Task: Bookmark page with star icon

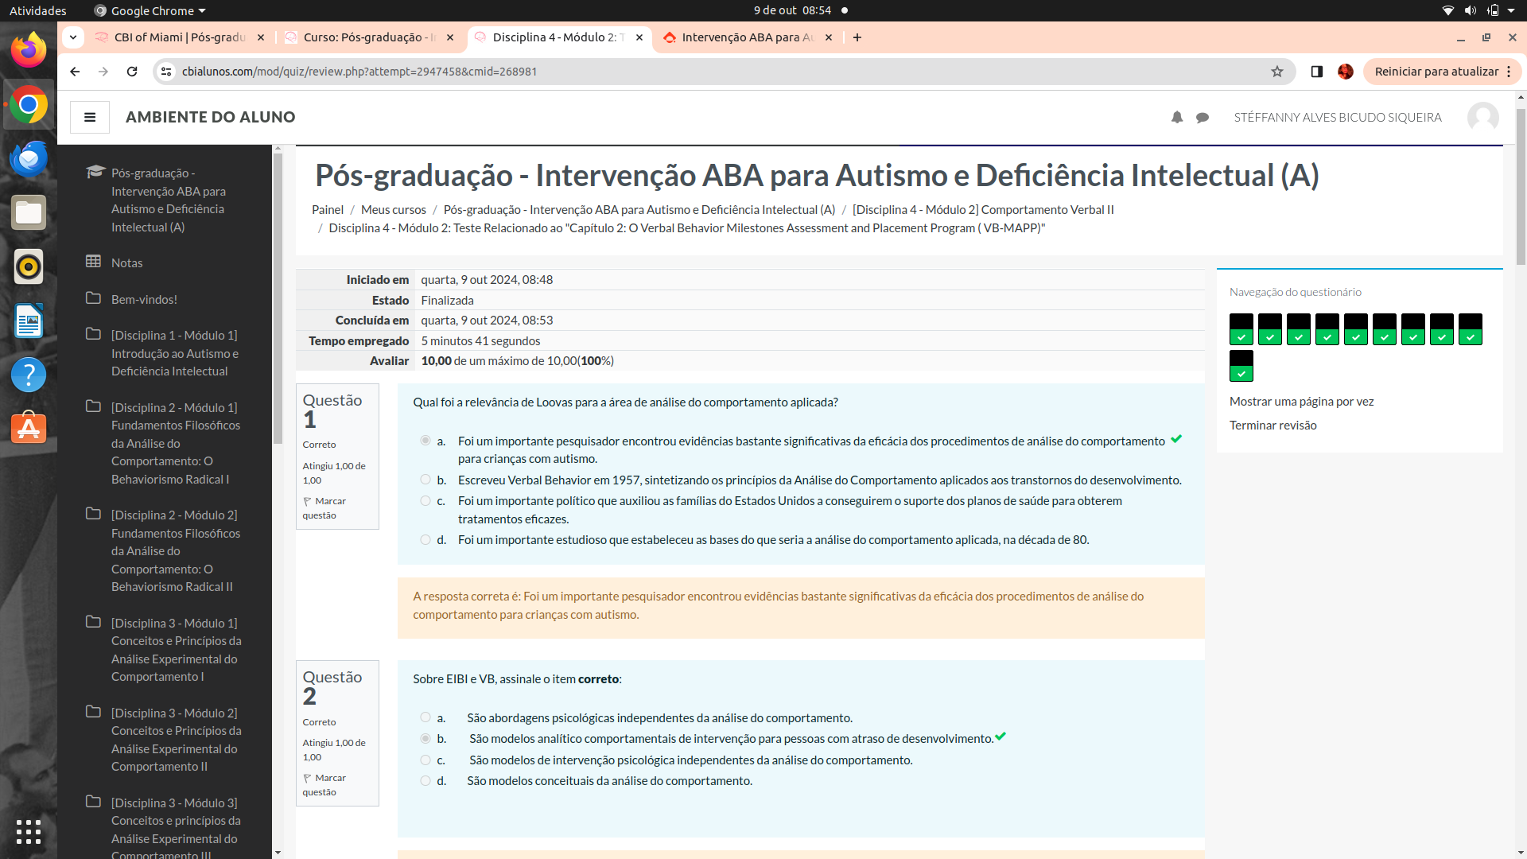Action: (x=1277, y=72)
